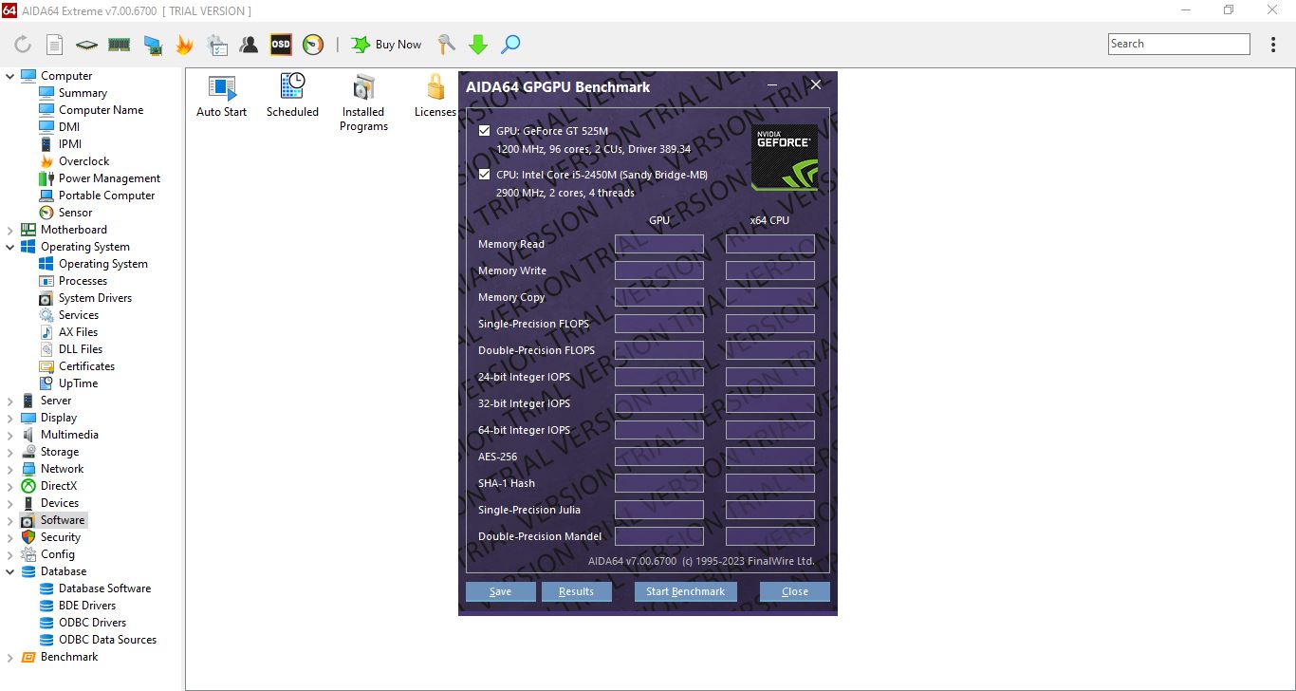Select DLL Files tree item
The image size is (1296, 691).
pos(80,349)
